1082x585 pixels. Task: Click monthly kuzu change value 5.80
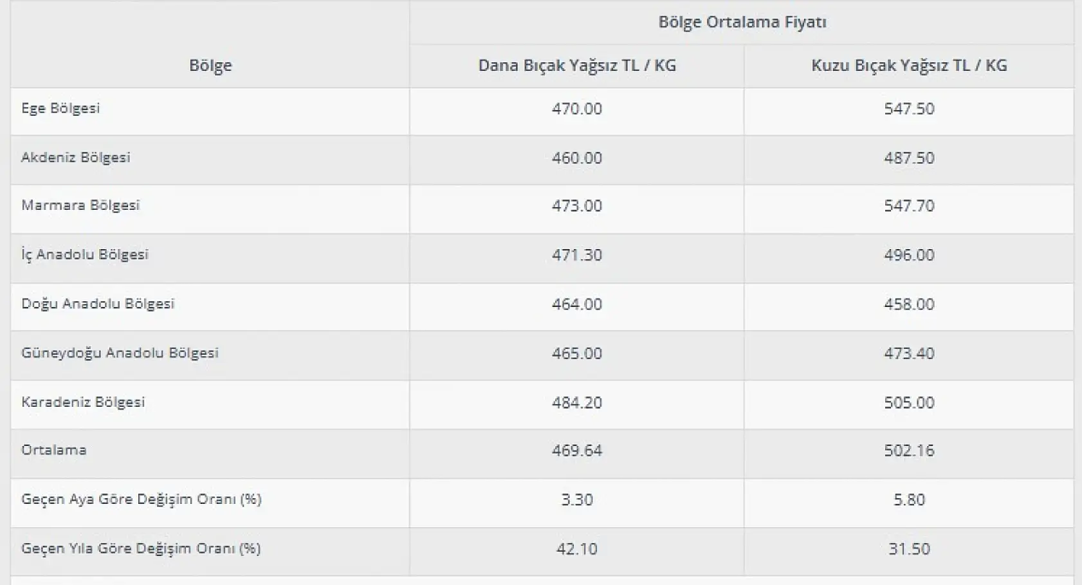point(909,500)
